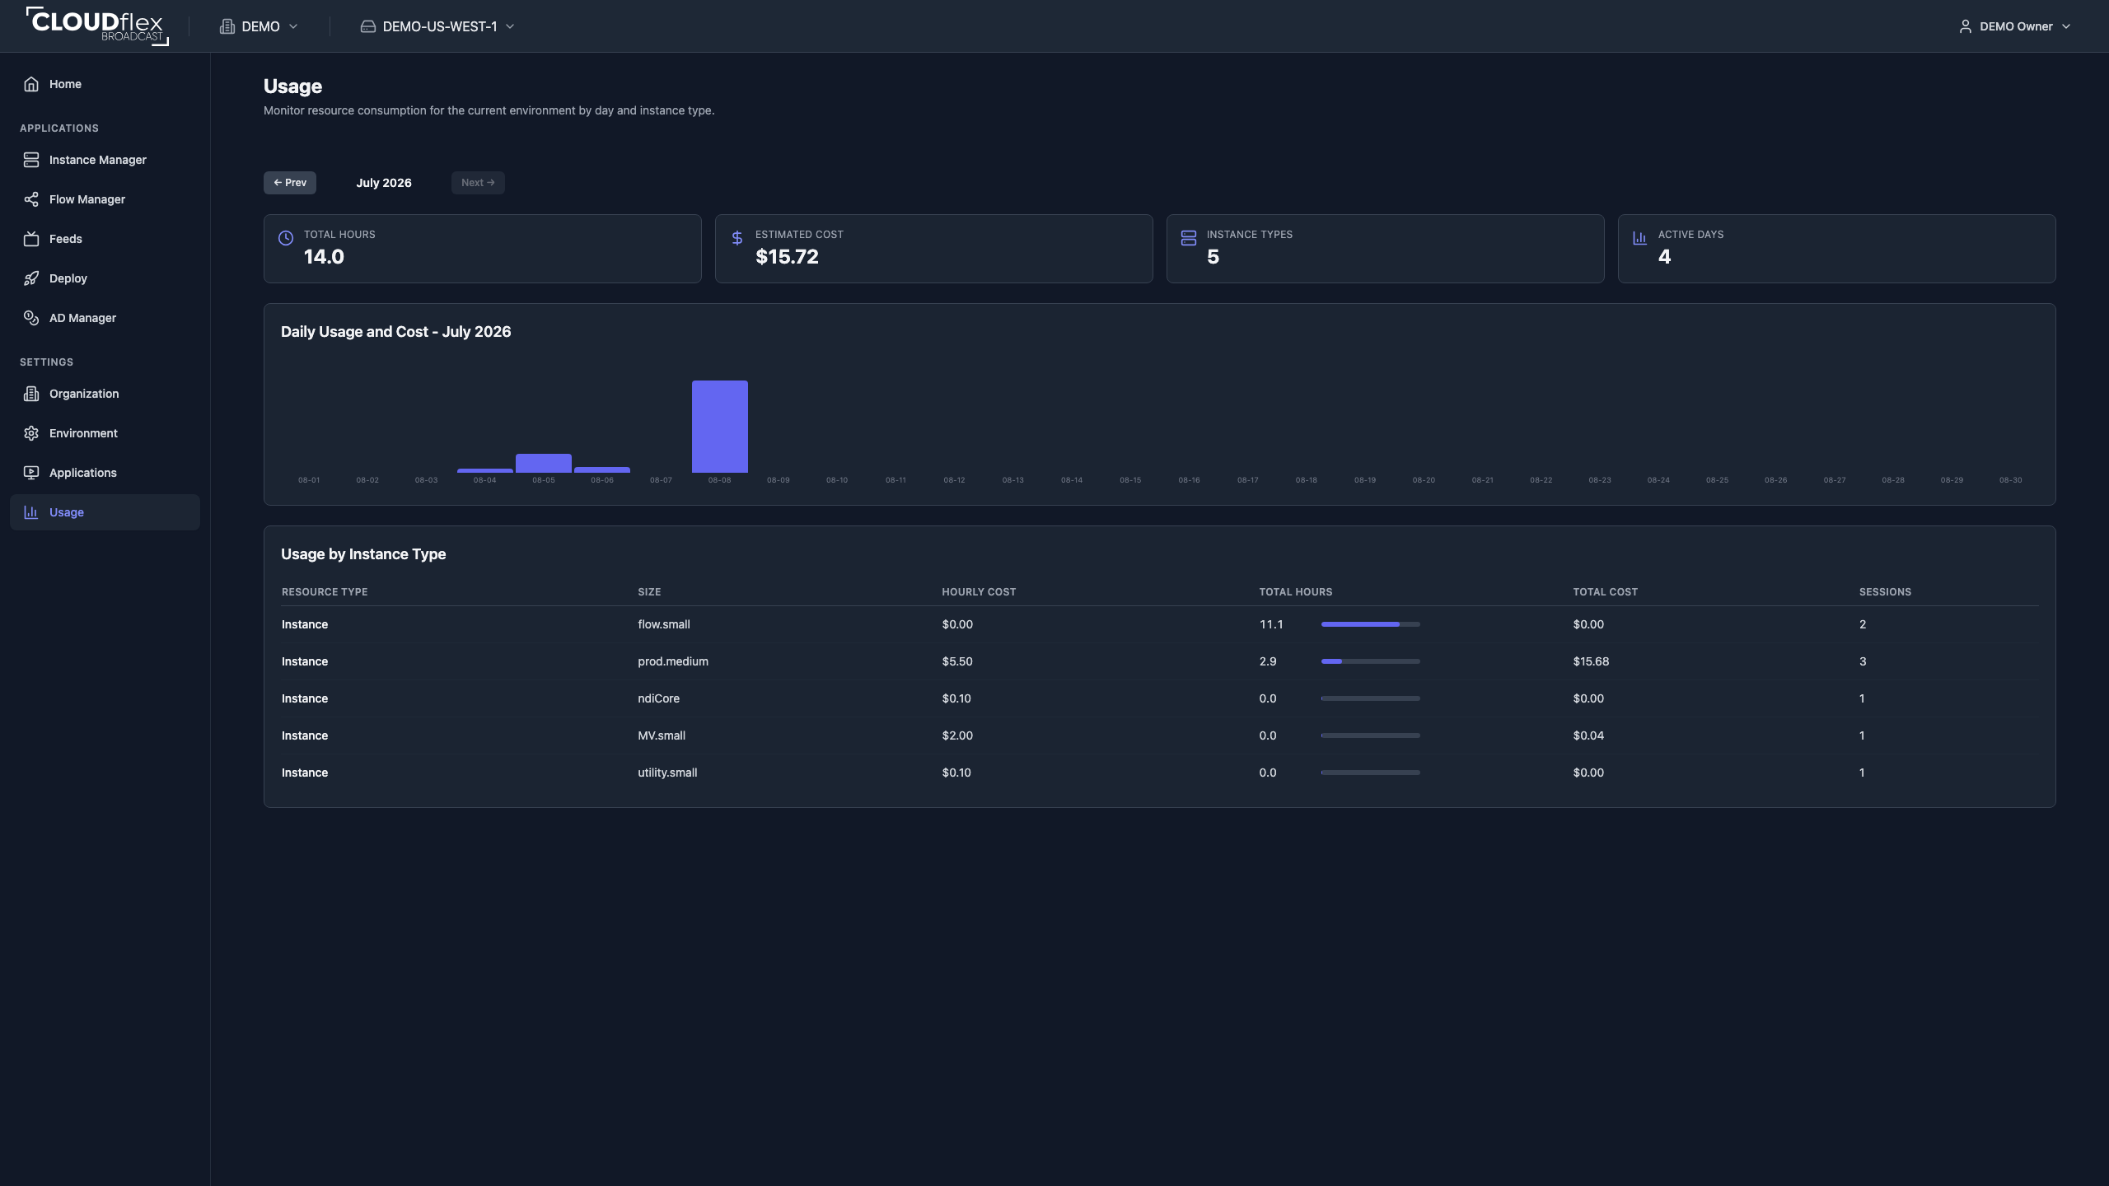The width and height of the screenshot is (2109, 1186).
Task: Open the DEMO organization dropdown
Action: tap(259, 26)
